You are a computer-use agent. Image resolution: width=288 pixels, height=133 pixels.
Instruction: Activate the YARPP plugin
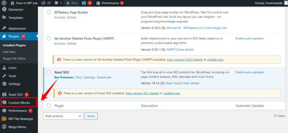[x=59, y=43]
